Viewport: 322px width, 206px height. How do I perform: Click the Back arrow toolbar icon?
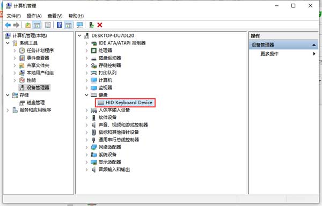click(8, 25)
